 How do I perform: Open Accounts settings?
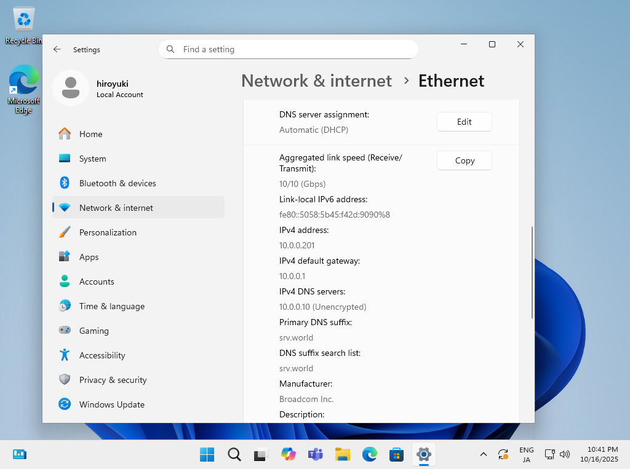point(97,282)
